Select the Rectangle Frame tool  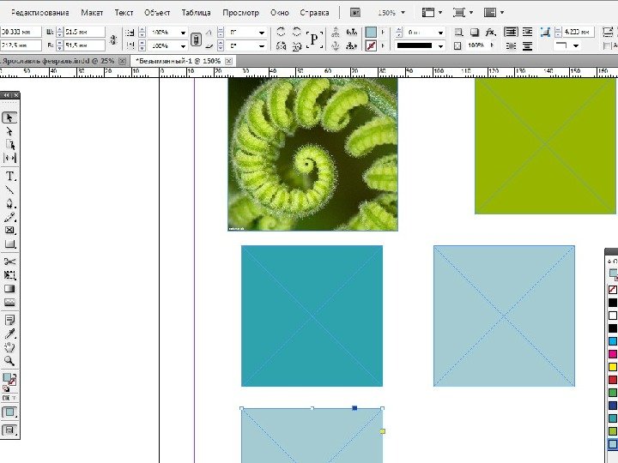9,231
